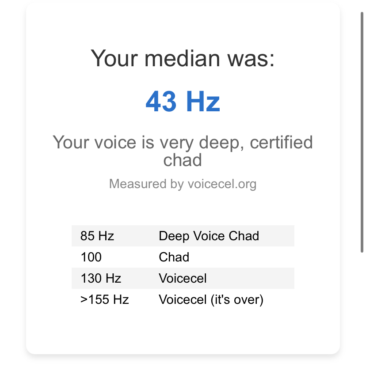
Task: Select the "130 Hz" table cell
Action: (x=101, y=278)
